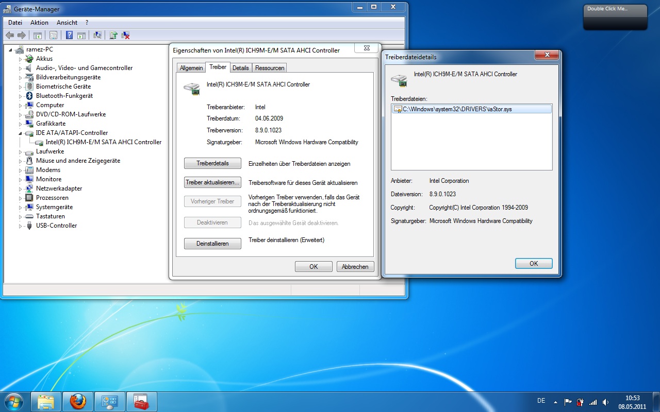Open Properties via the toolbar sheet icon

tap(53, 35)
